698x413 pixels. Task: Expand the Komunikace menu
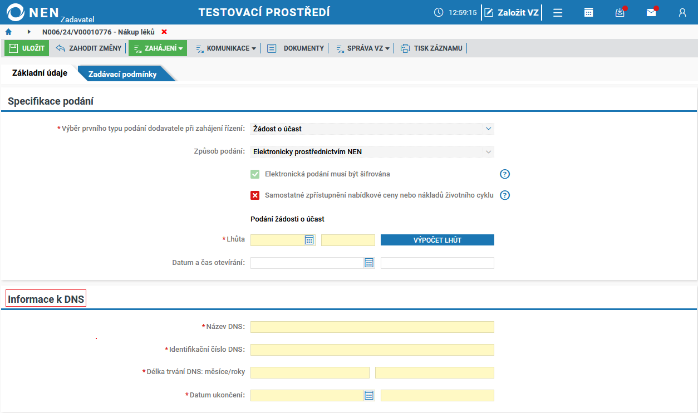point(225,48)
